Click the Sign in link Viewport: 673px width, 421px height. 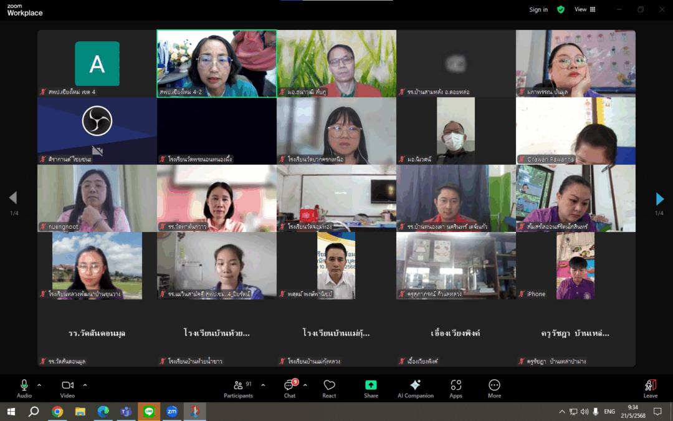[x=538, y=9]
